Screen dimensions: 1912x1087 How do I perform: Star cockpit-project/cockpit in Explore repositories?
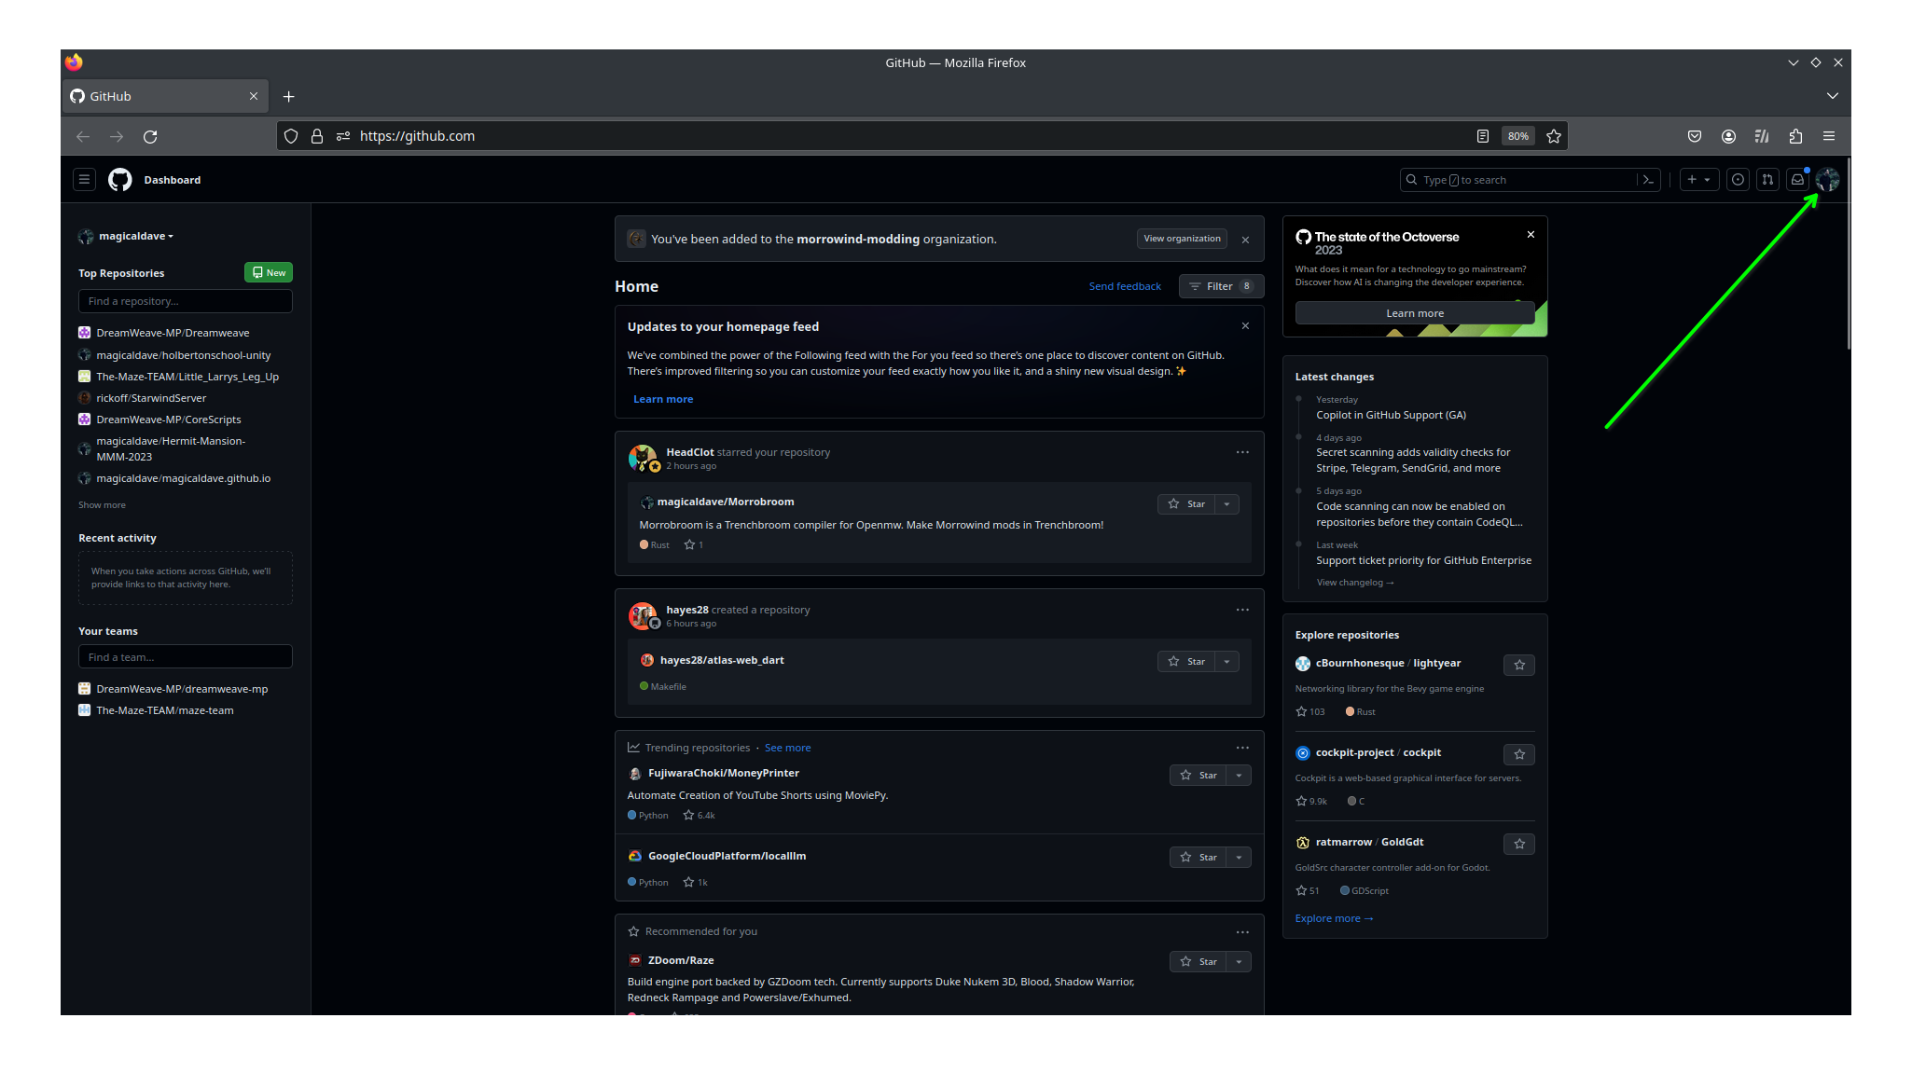[x=1519, y=754]
